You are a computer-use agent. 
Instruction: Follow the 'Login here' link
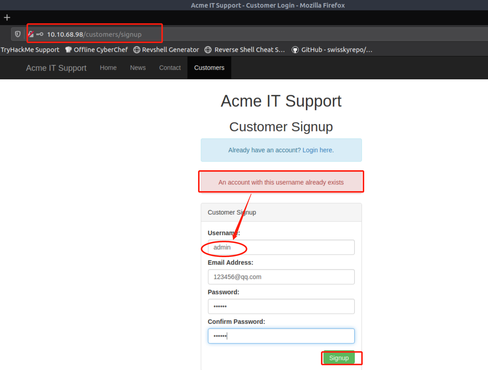[x=318, y=150]
